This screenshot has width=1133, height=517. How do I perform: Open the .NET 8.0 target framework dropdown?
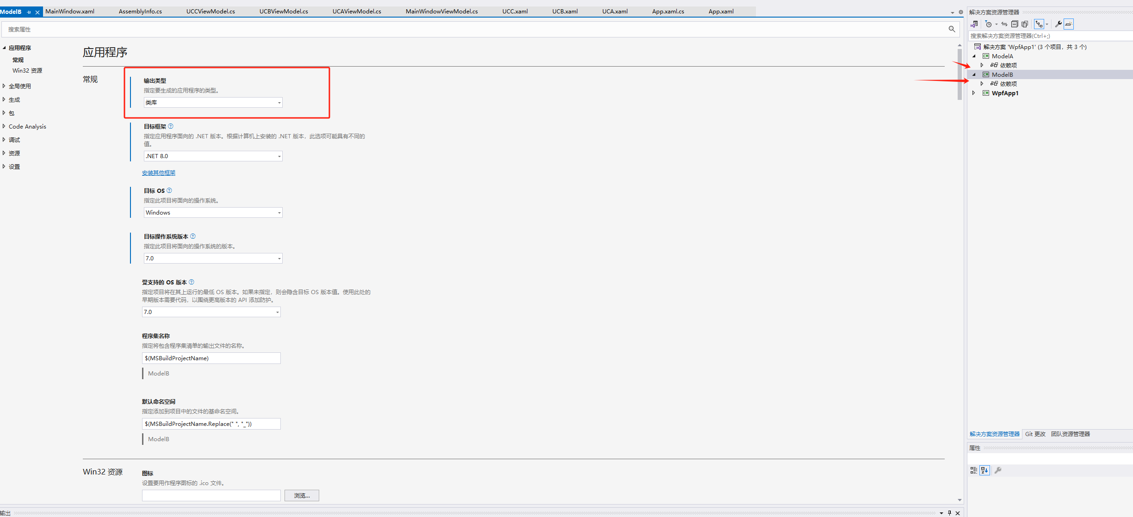(x=213, y=156)
